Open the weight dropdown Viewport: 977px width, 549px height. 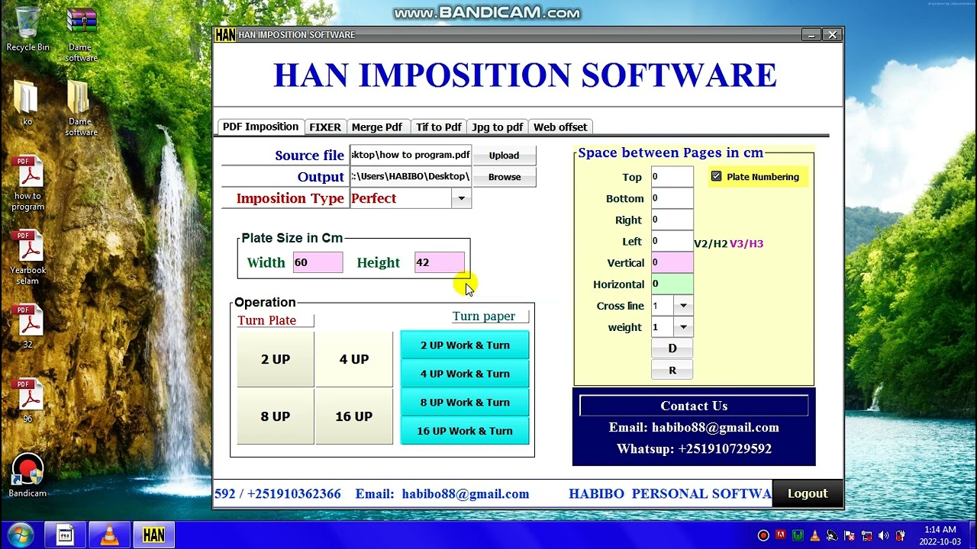pyautogui.click(x=683, y=327)
